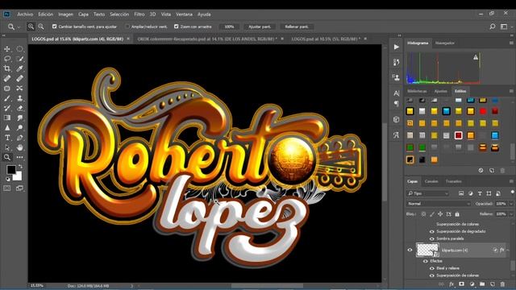
Task: Choose the Zoom Out option icon
Action: point(41,27)
